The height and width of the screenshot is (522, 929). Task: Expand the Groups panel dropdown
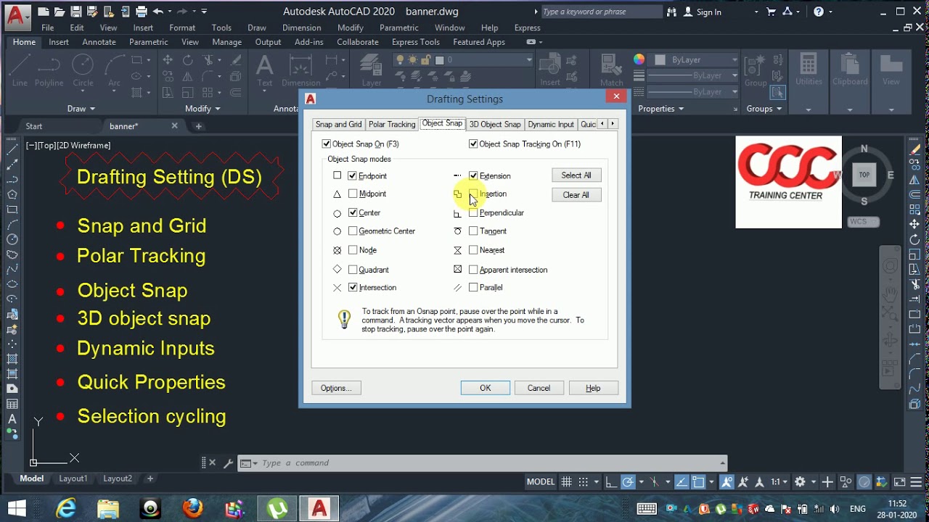[764, 109]
